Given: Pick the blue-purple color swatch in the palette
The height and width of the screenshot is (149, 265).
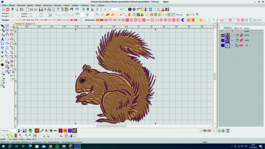Looking at the screenshot, I should [x=70, y=131].
